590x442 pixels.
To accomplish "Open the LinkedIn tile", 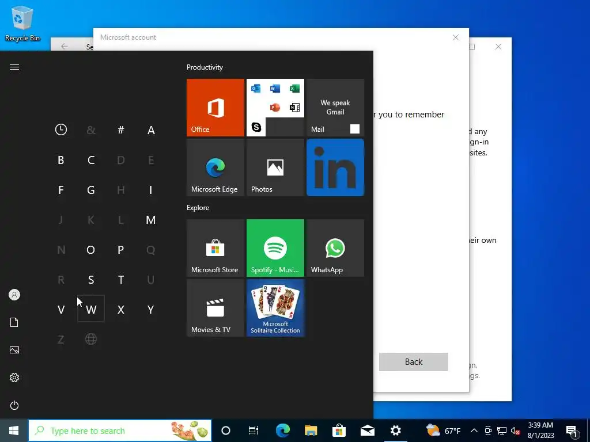I will 335,167.
